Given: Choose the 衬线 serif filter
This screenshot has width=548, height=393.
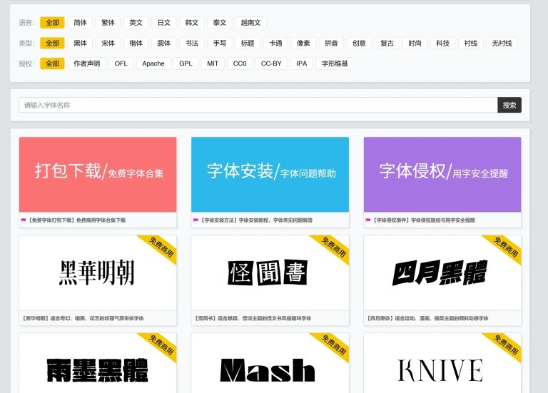Looking at the screenshot, I should [x=471, y=44].
